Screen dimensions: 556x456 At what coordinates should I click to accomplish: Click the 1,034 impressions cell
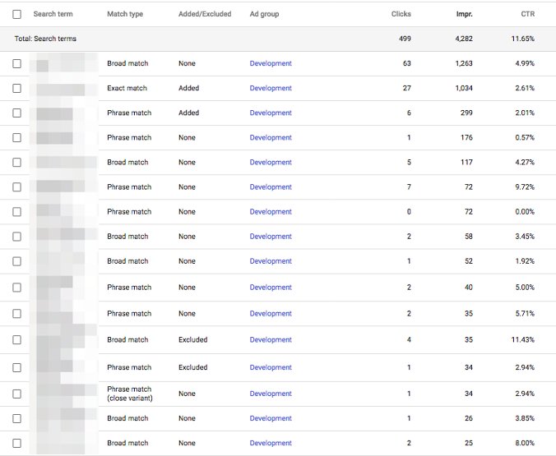click(x=464, y=88)
